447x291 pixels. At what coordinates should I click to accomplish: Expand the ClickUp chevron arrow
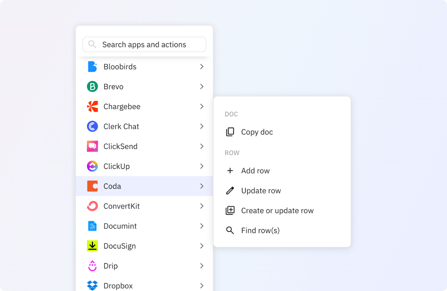coord(202,166)
